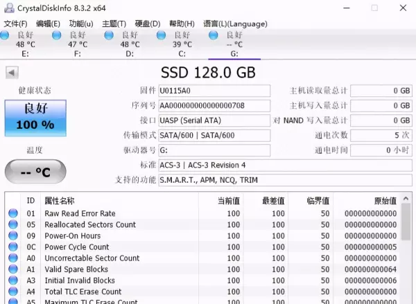Open the 语言(L)(Language) menu
The width and height of the screenshot is (416, 304).
[x=235, y=24]
